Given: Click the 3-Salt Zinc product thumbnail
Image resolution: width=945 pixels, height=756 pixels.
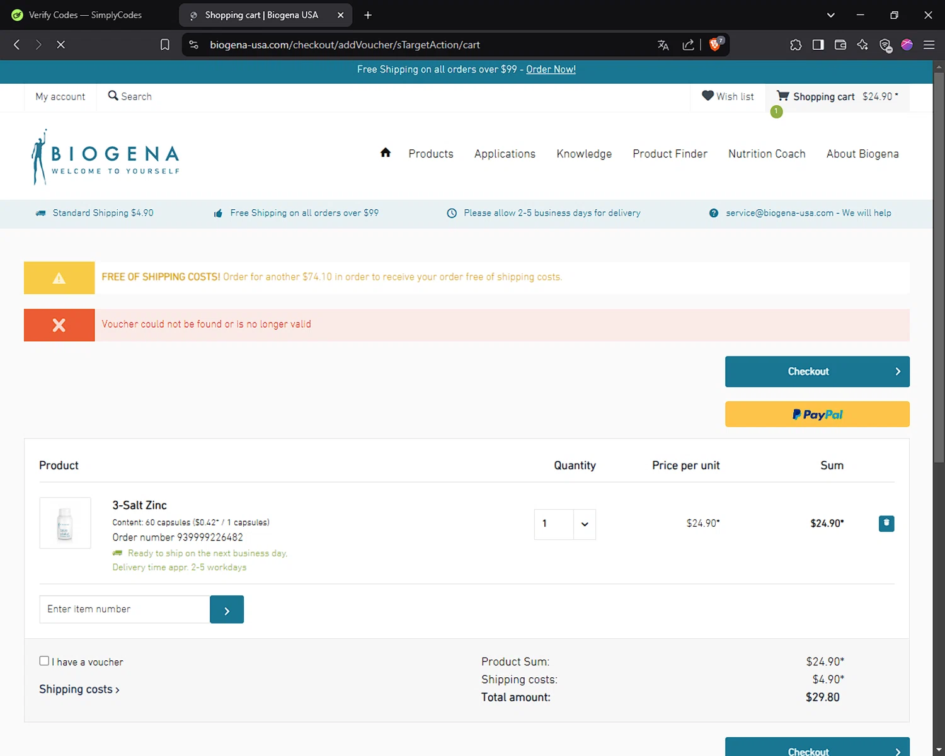Looking at the screenshot, I should 66,523.
